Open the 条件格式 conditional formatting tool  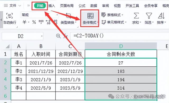coord(90,18)
